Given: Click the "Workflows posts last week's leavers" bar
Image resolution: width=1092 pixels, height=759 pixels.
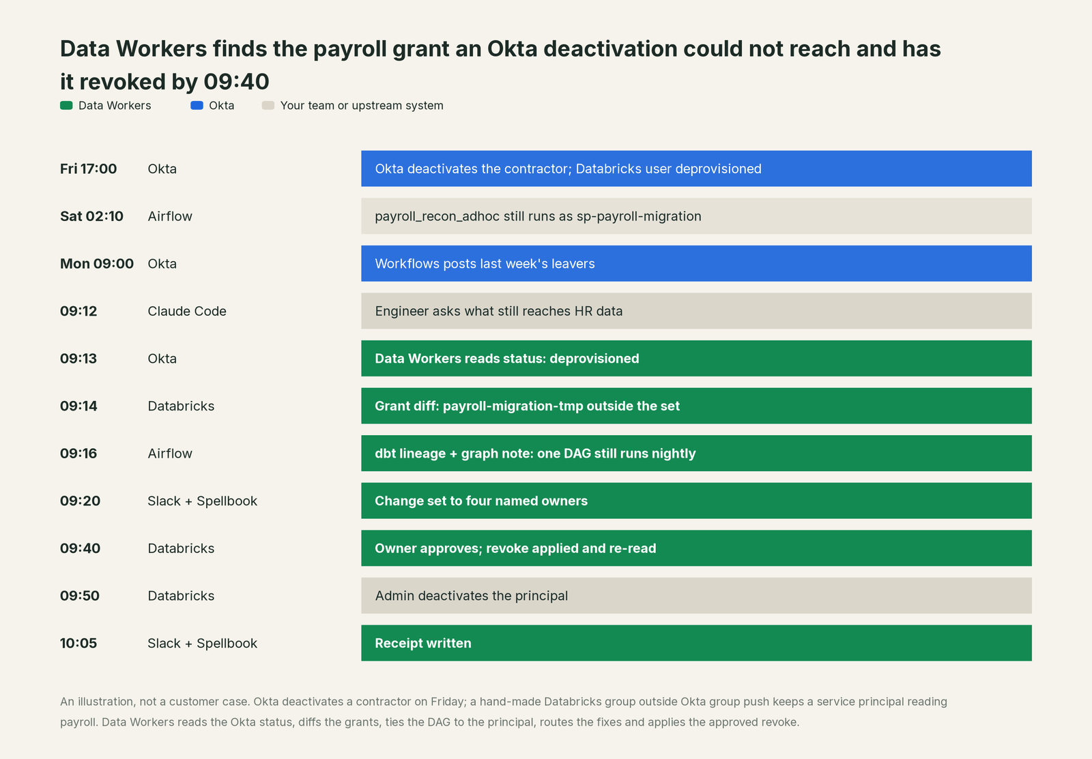Looking at the screenshot, I should (x=696, y=263).
